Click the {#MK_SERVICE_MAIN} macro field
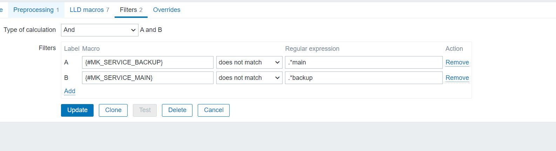Screen dimensions: 556x151 148,78
